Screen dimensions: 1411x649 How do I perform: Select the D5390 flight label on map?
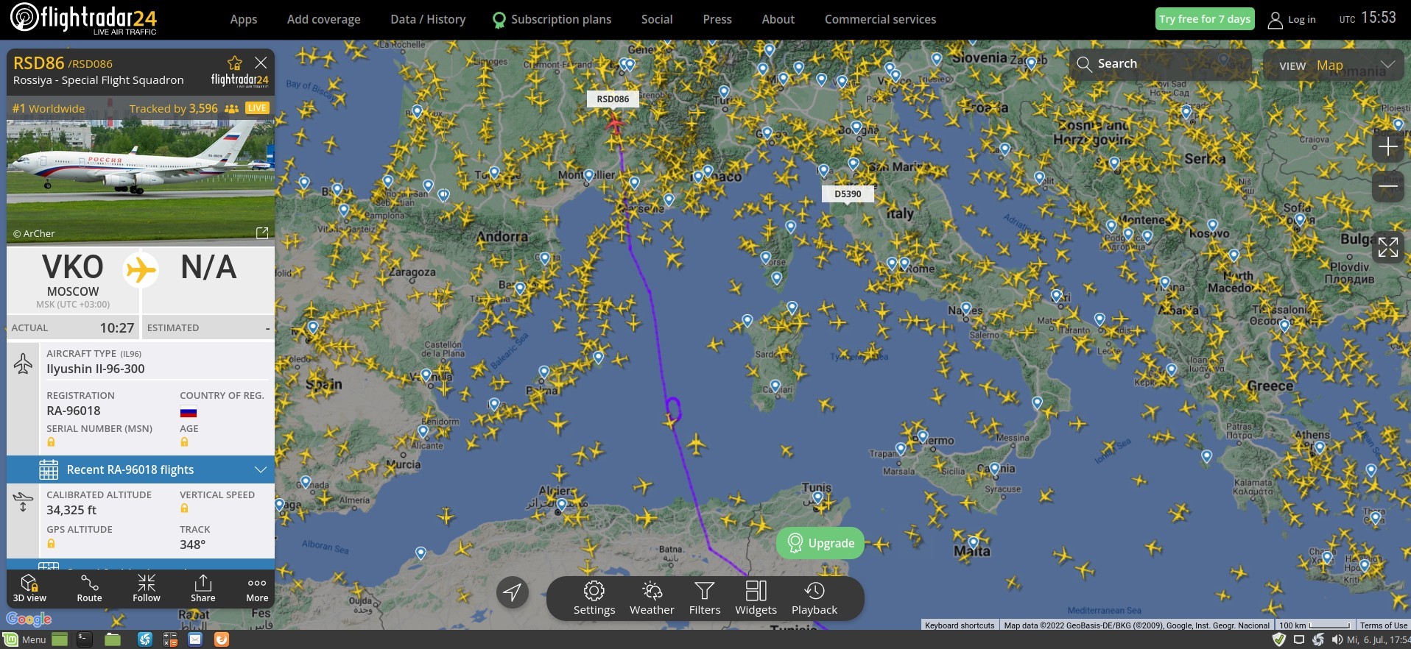pos(848,194)
